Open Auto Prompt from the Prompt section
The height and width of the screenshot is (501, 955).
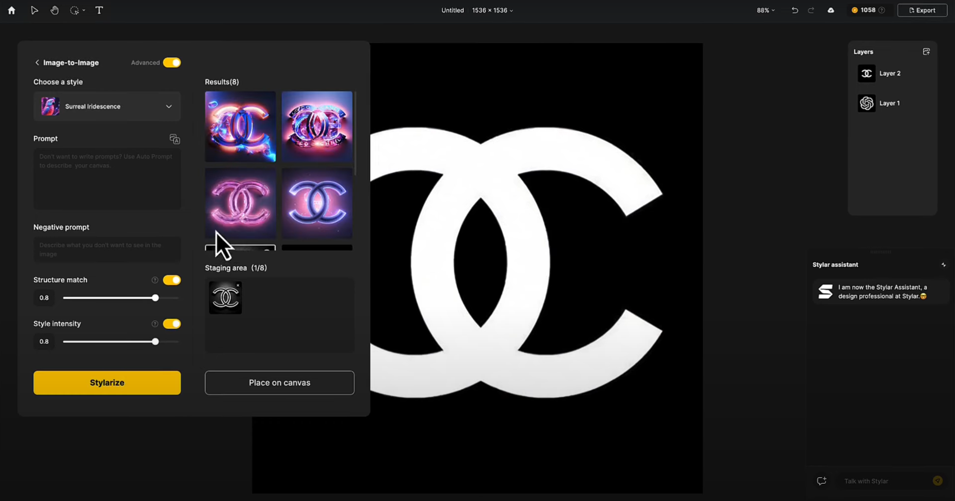[174, 139]
